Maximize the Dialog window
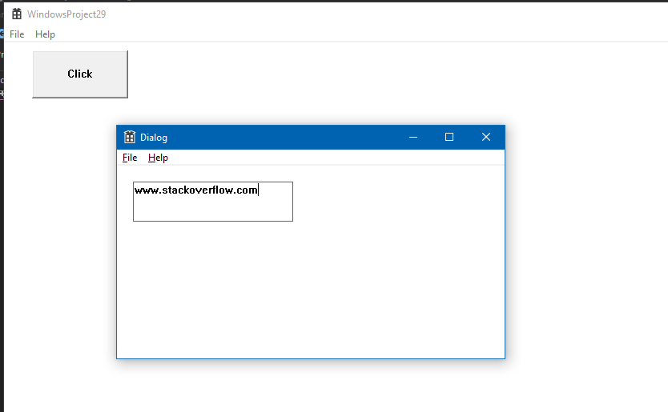This screenshot has height=412, width=668. click(x=449, y=137)
